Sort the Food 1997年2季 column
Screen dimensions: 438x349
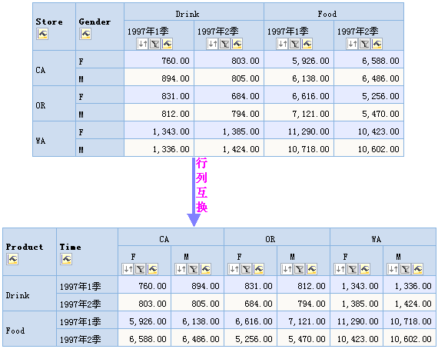click(x=352, y=44)
